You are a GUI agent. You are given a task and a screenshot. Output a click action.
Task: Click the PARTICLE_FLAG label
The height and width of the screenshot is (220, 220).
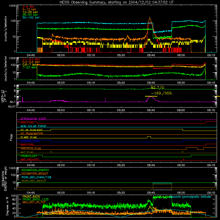coord(31,148)
